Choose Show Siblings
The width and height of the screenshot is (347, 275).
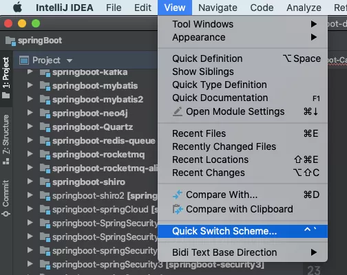click(242, 71)
